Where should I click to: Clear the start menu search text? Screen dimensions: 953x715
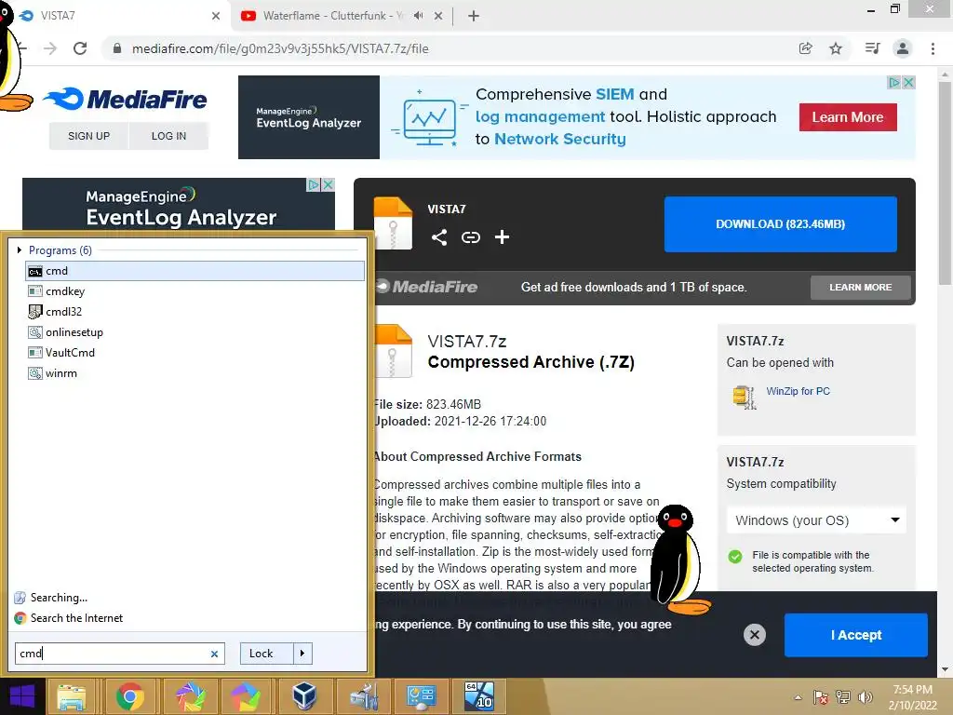coord(214,654)
